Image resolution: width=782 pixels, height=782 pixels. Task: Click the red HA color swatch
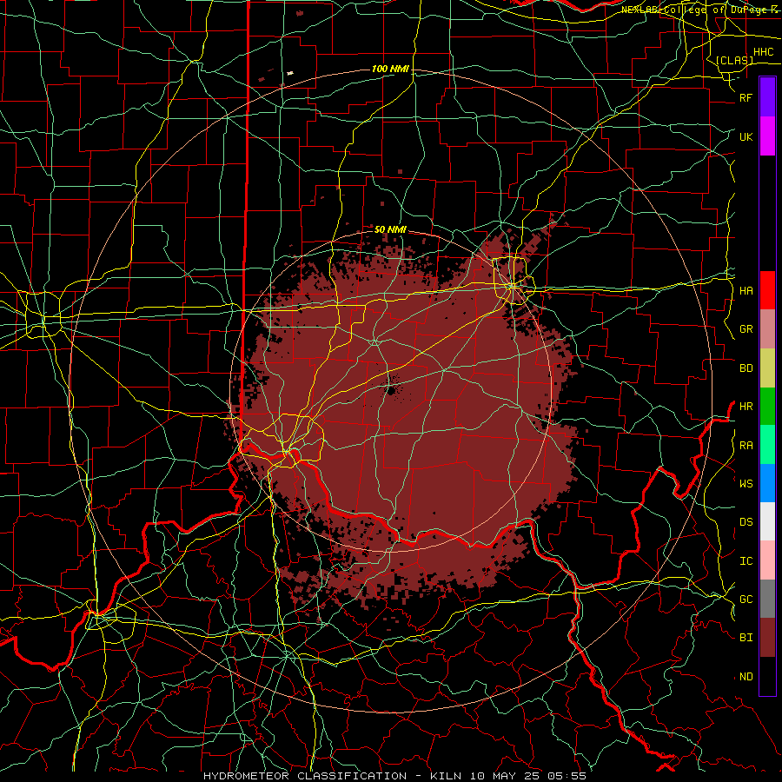(x=767, y=290)
